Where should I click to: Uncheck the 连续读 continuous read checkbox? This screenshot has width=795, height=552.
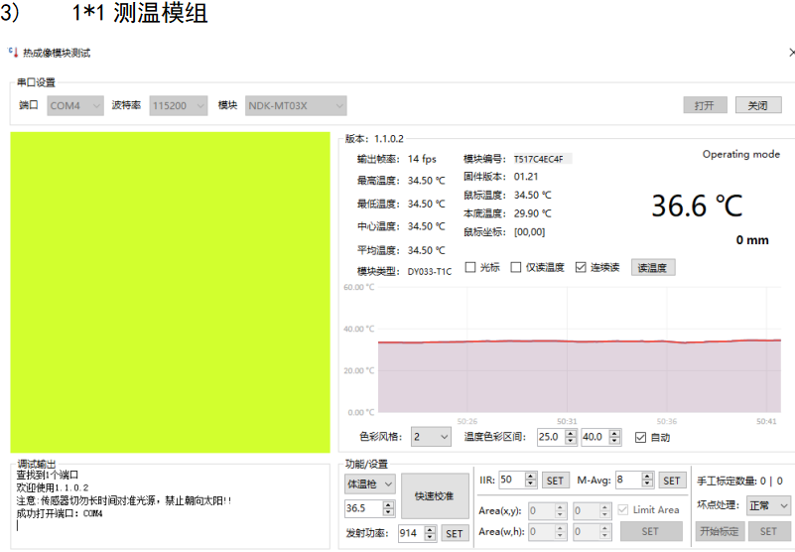[x=581, y=267]
